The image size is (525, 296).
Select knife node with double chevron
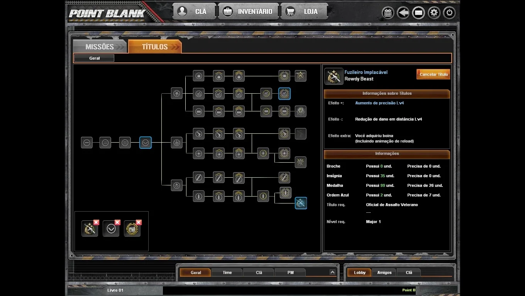click(x=239, y=178)
